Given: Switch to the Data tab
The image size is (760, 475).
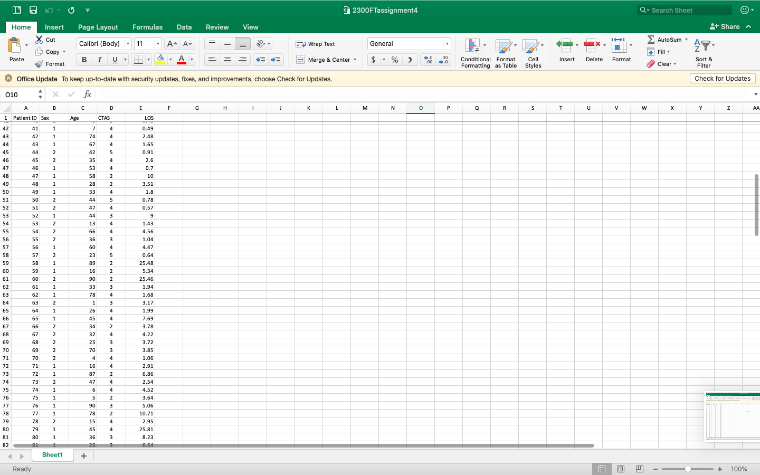Looking at the screenshot, I should (x=184, y=27).
